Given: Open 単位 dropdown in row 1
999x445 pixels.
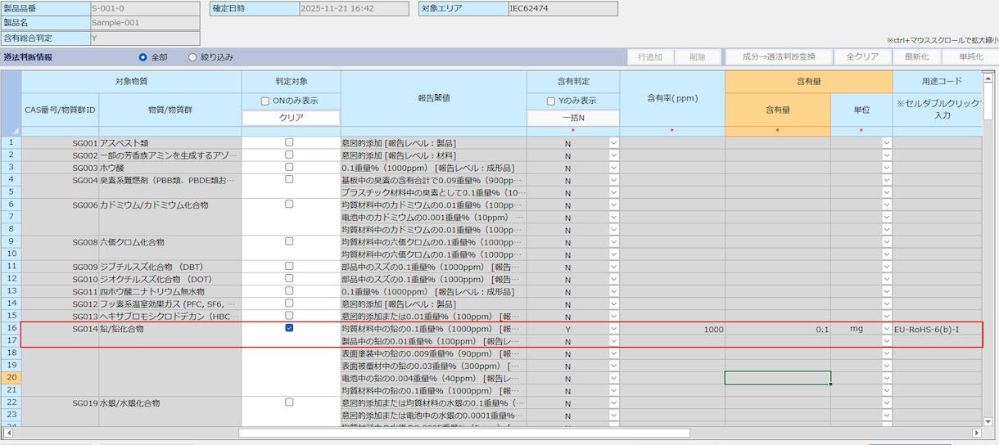Looking at the screenshot, I should (886, 143).
